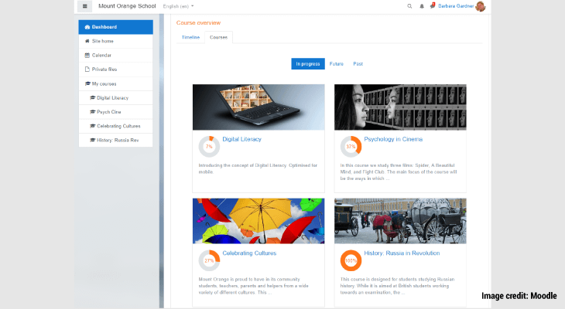This screenshot has height=309, width=565.
Task: Show In progress courses
Action: pyautogui.click(x=308, y=63)
